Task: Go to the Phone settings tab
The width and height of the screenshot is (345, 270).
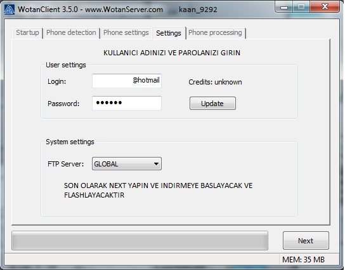Action: tap(126, 32)
